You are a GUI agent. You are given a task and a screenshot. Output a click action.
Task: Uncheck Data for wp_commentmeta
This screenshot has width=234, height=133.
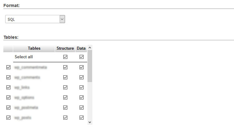coord(81,67)
